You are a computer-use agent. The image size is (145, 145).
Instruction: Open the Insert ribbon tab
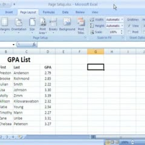pyautogui.click(x=9, y=12)
